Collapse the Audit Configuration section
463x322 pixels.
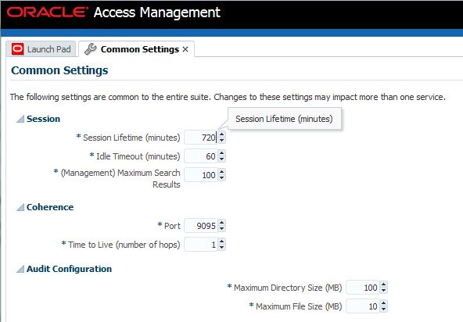tap(20, 269)
